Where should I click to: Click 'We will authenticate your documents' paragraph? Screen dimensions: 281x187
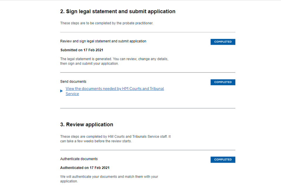[109, 179]
